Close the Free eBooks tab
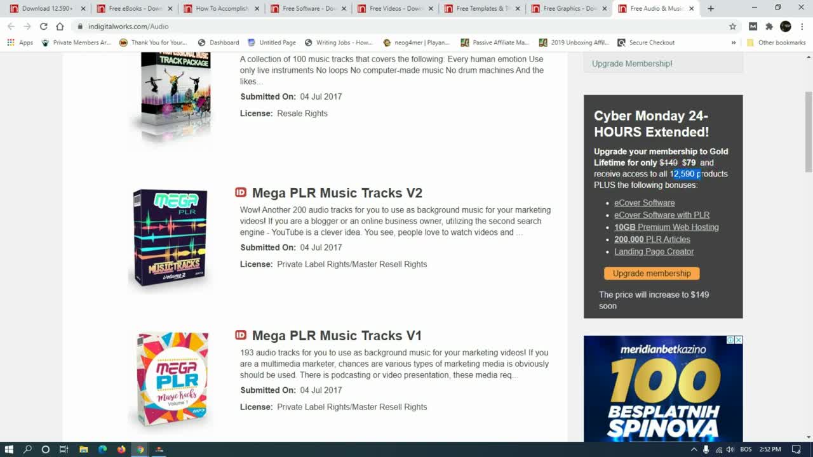 click(170, 9)
